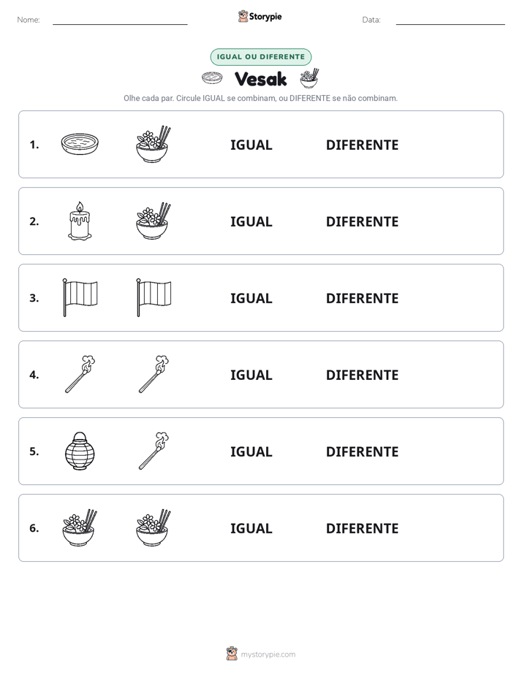Select DIFERENTE for pair 1

pyautogui.click(x=362, y=145)
